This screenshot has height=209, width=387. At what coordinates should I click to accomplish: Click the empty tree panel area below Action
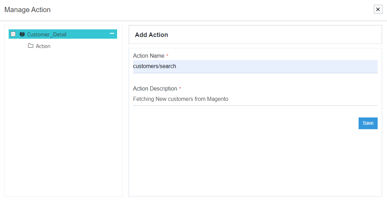pos(63,121)
